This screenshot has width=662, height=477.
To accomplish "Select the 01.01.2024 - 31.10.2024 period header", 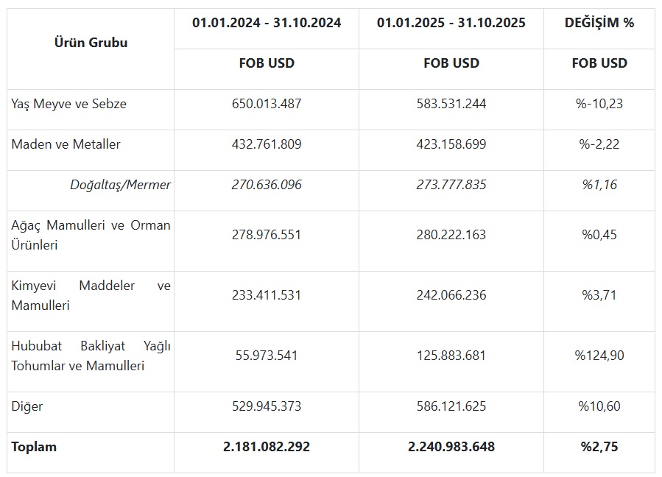I will point(267,23).
